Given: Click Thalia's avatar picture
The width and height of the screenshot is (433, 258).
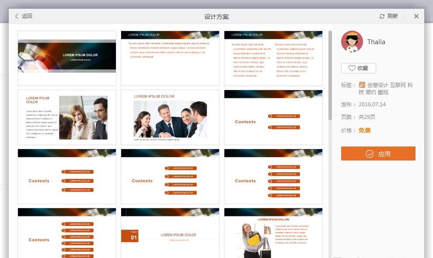Looking at the screenshot, I should point(352,42).
